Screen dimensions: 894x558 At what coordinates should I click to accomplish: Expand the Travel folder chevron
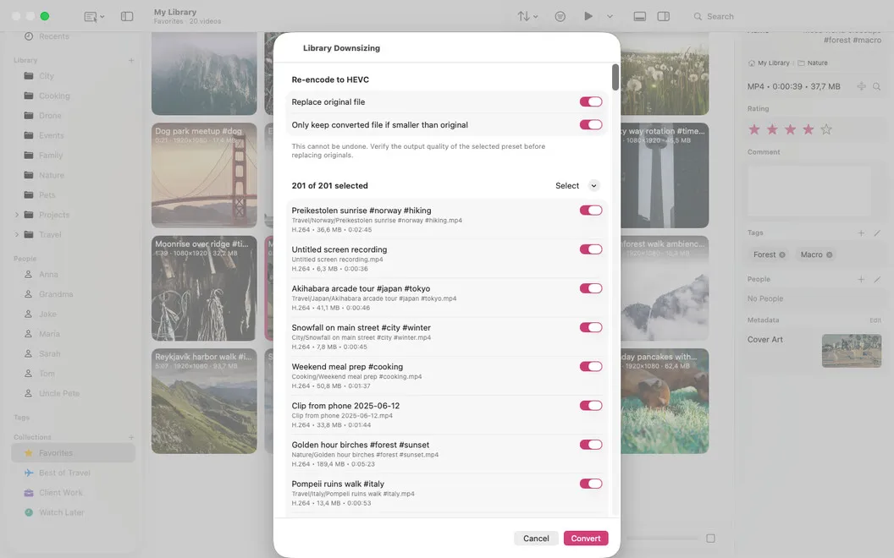click(17, 234)
